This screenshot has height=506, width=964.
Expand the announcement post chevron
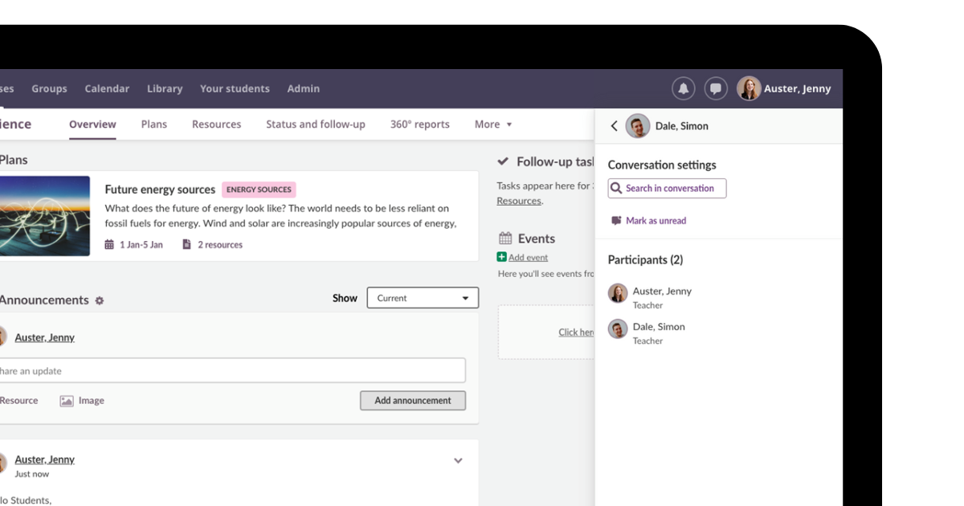coord(458,461)
